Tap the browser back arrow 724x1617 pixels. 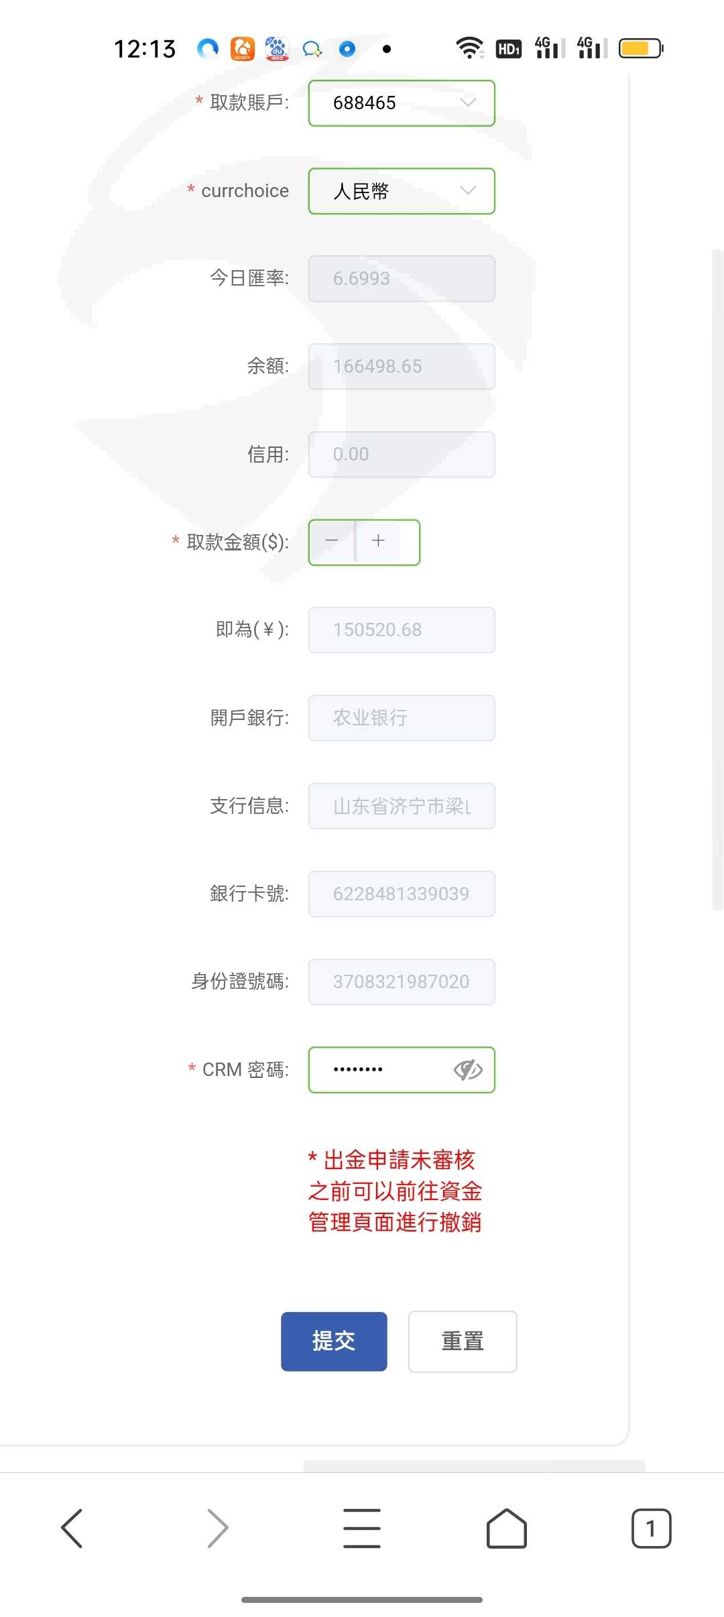pyautogui.click(x=72, y=1529)
